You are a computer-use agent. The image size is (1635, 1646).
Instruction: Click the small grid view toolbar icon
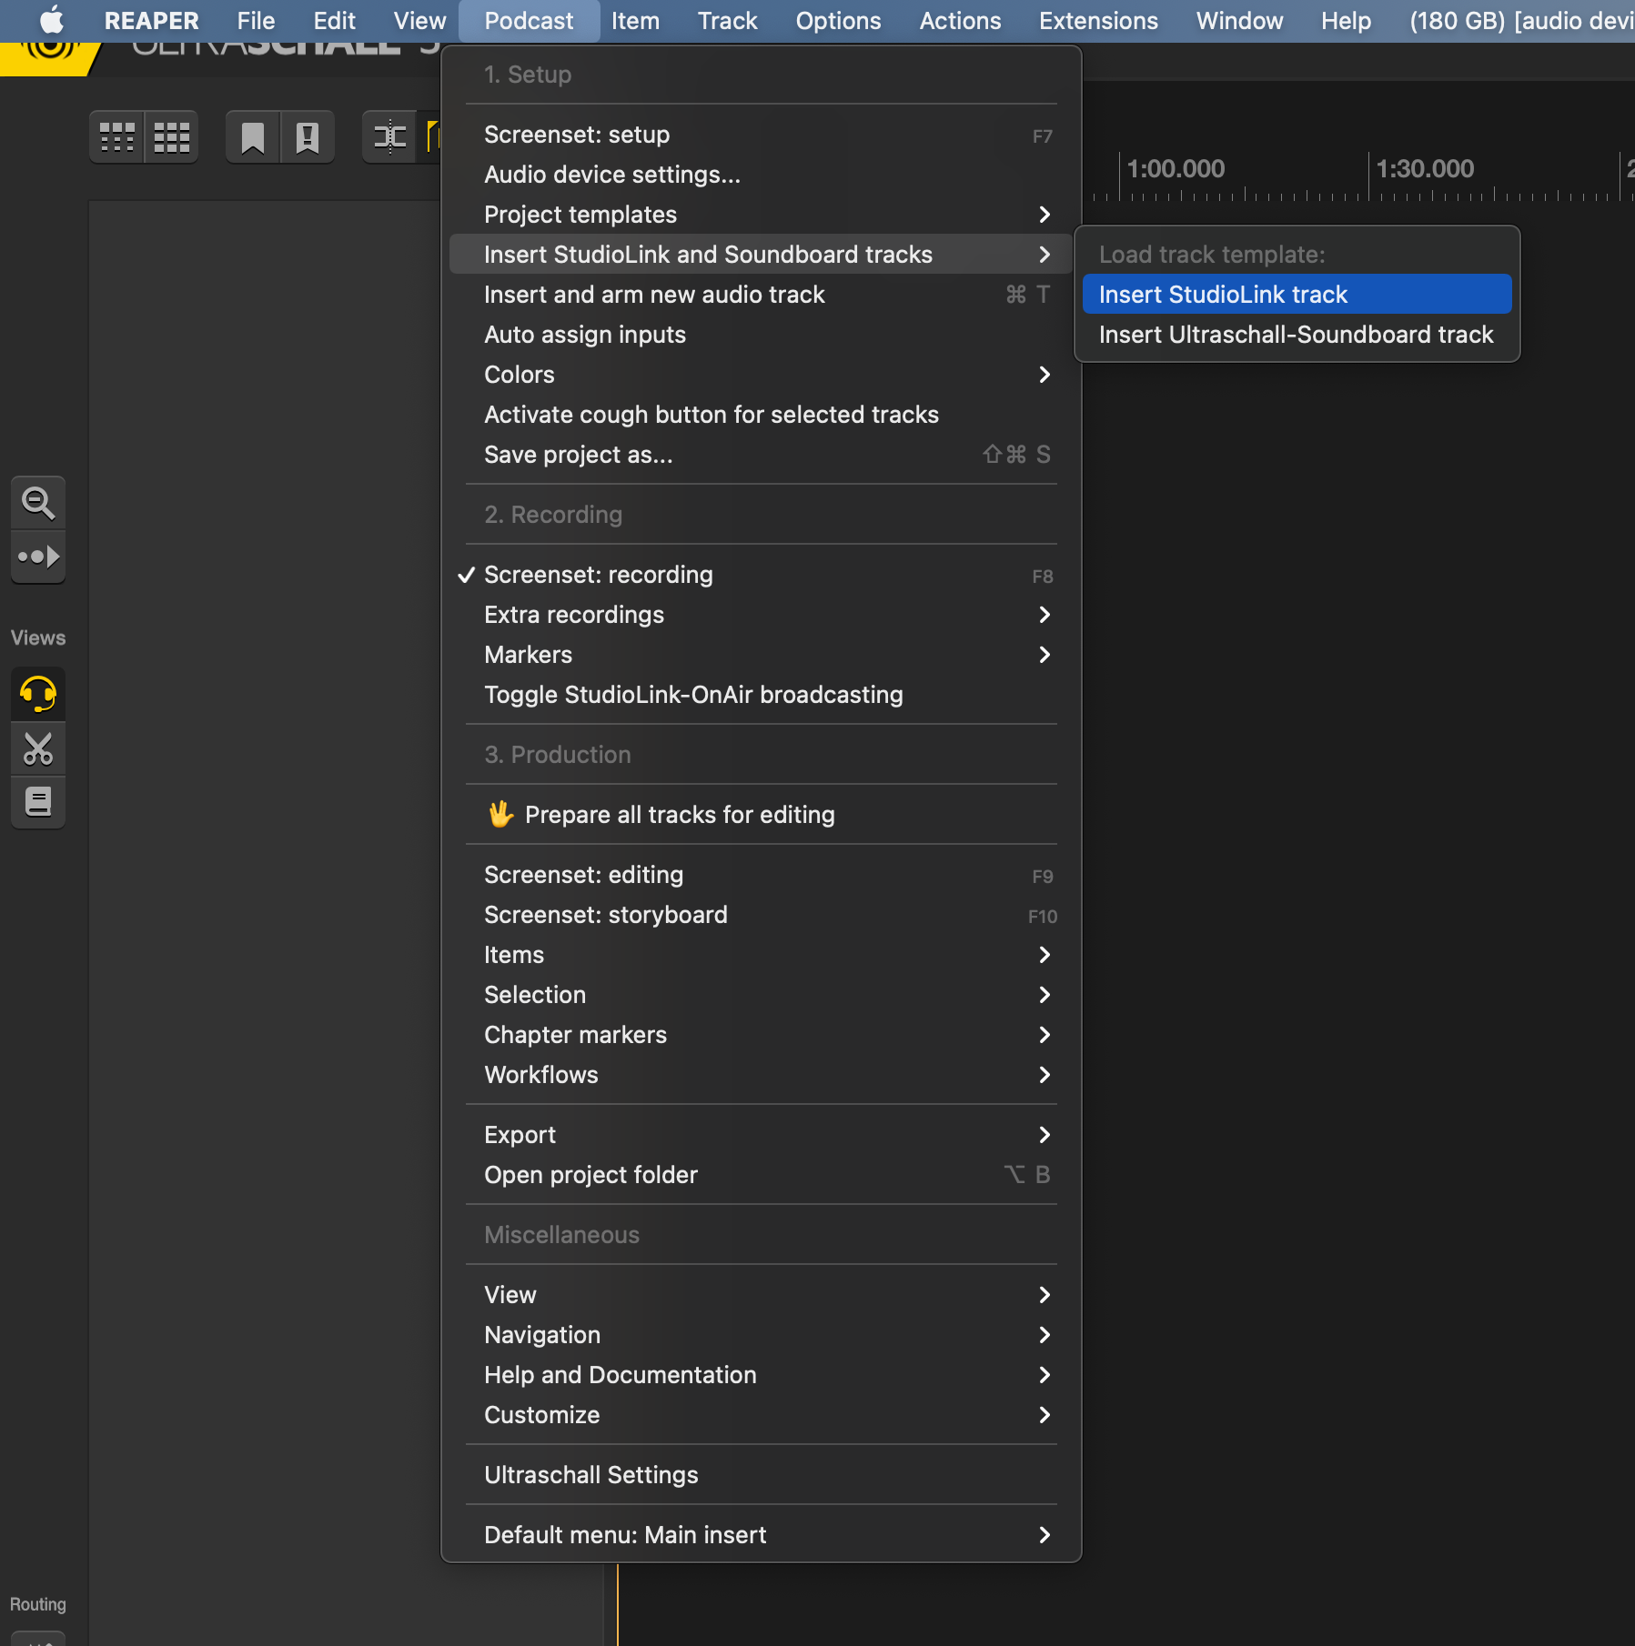click(x=117, y=137)
